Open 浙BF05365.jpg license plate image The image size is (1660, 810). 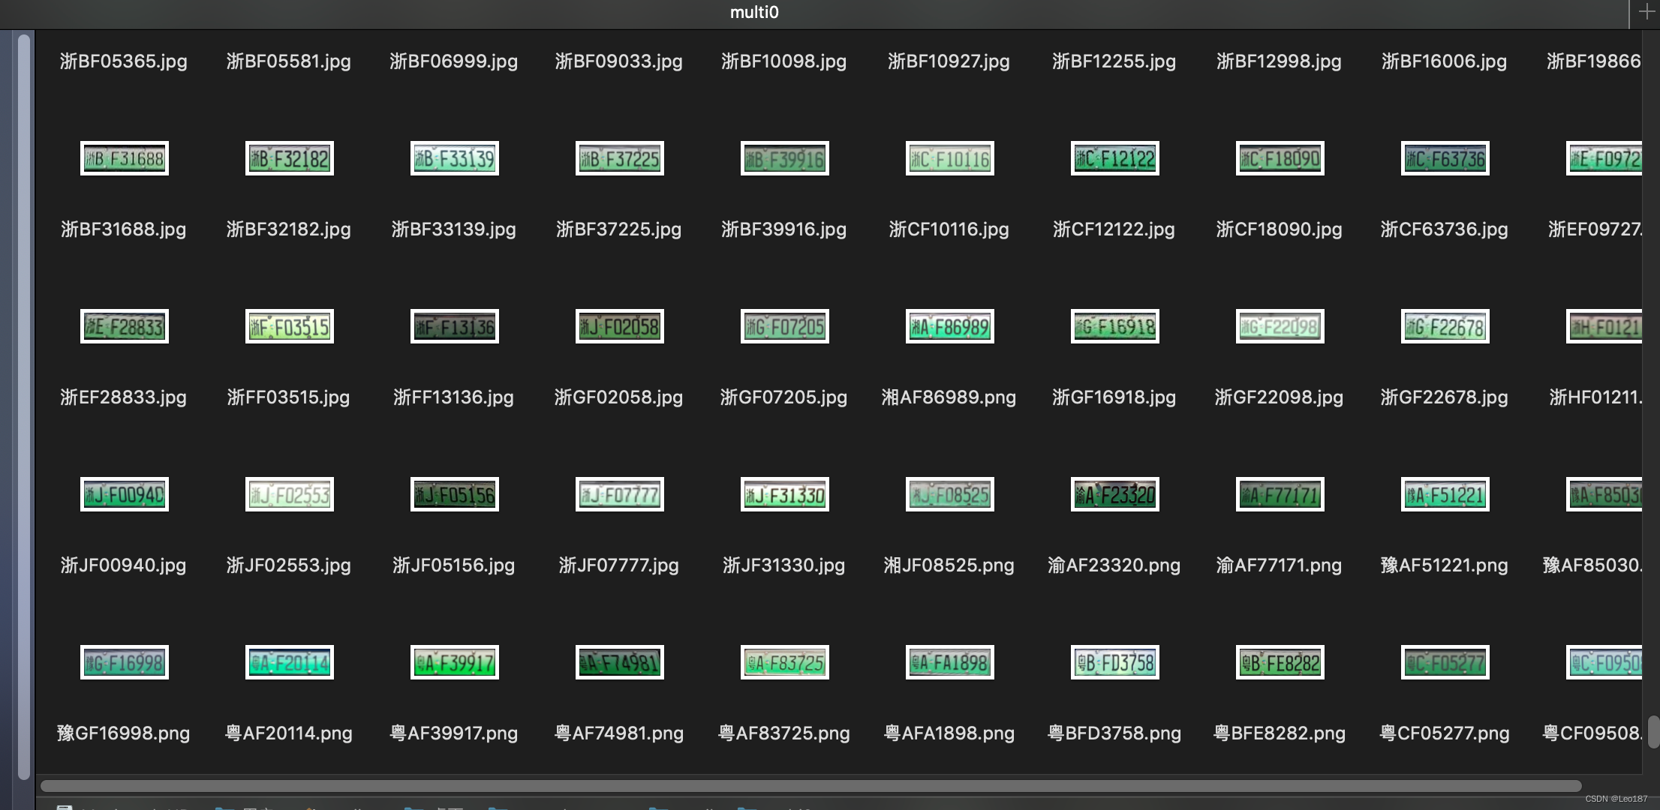point(124,60)
